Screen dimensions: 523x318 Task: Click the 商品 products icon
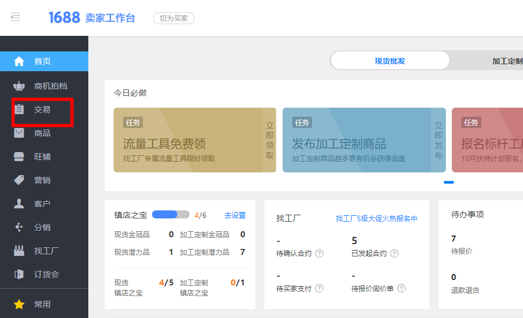20,133
